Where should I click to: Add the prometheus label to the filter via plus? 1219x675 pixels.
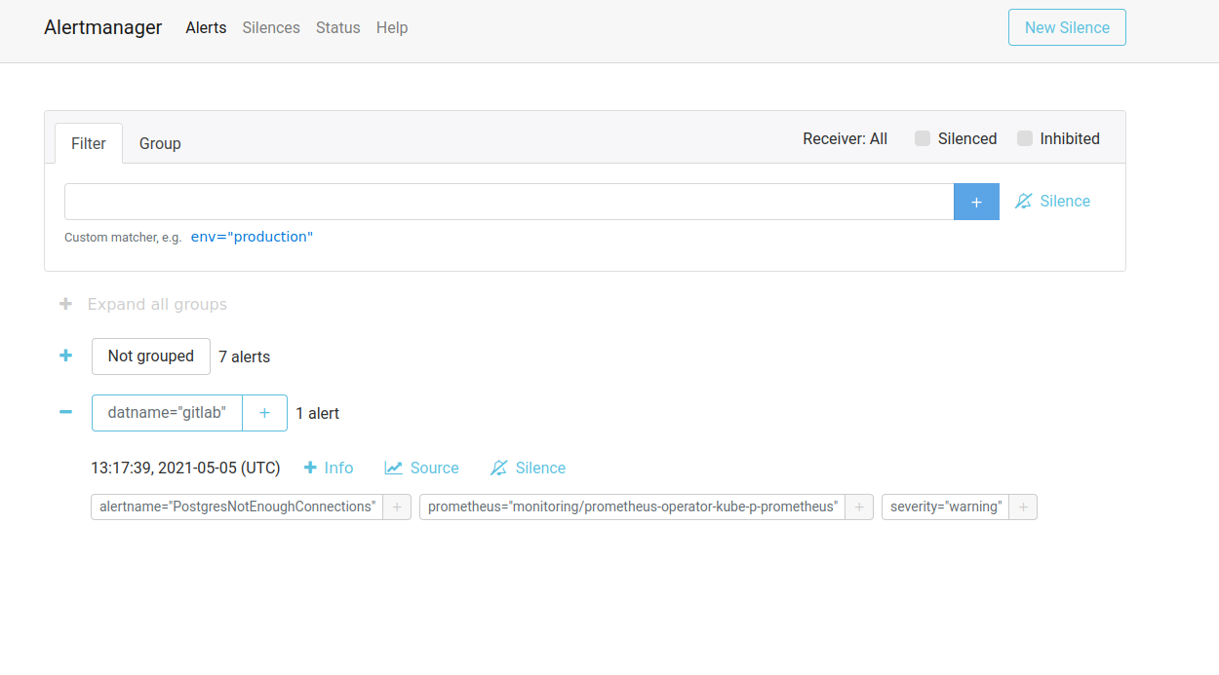tap(859, 506)
